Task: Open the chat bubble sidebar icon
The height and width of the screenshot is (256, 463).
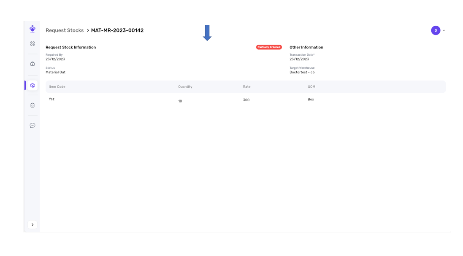Action: click(x=32, y=125)
